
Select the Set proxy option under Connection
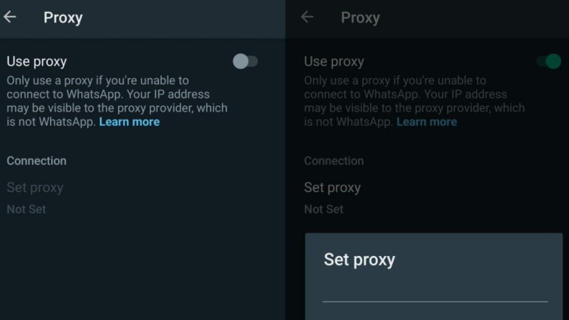(35, 187)
